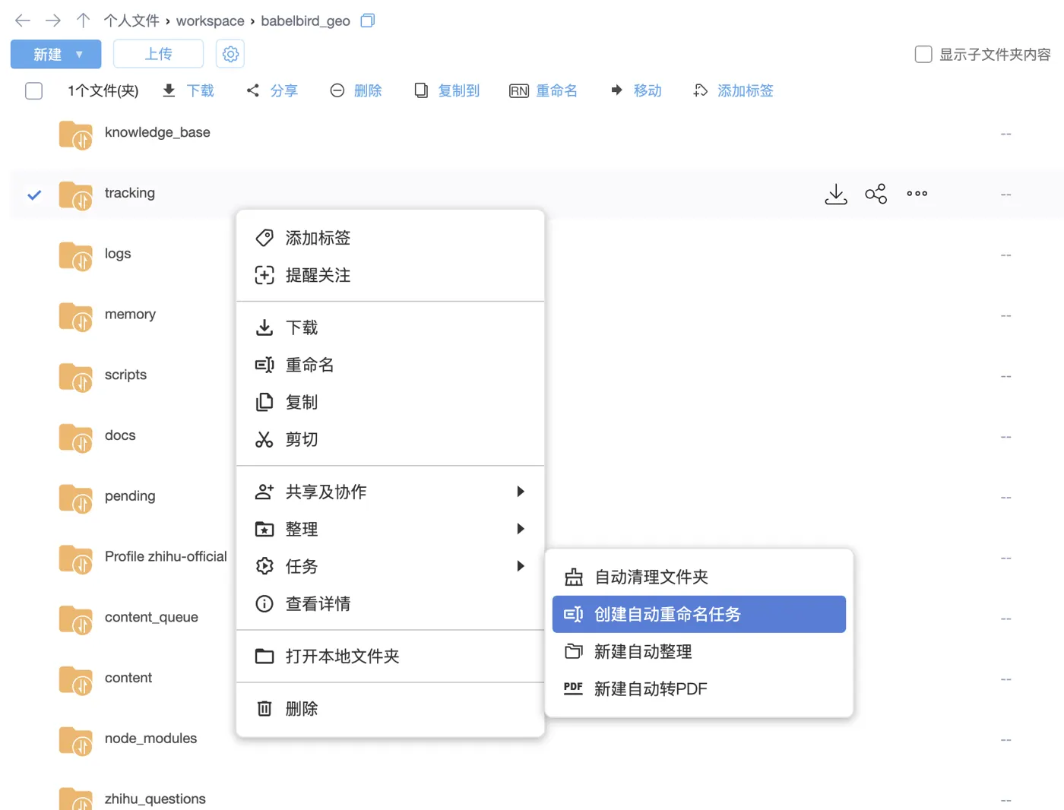The height and width of the screenshot is (810, 1064).
Task: Click the logs folder name
Action: pyautogui.click(x=118, y=254)
